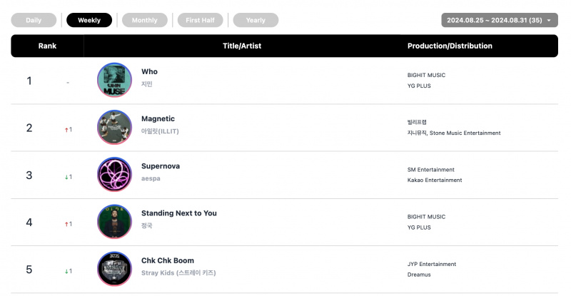Viewport: 571px width, 296px height.
Task: Click the artist name aespa
Action: [x=151, y=178]
